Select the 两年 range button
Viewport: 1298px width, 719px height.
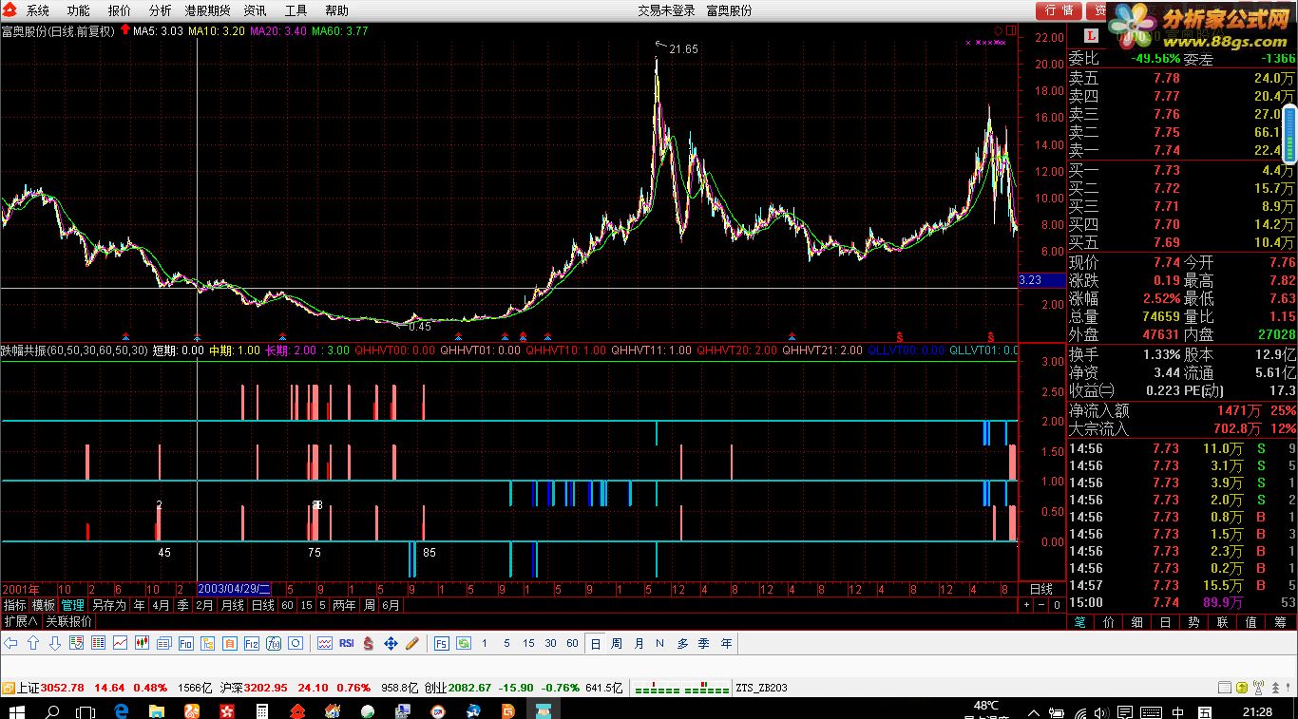point(344,605)
